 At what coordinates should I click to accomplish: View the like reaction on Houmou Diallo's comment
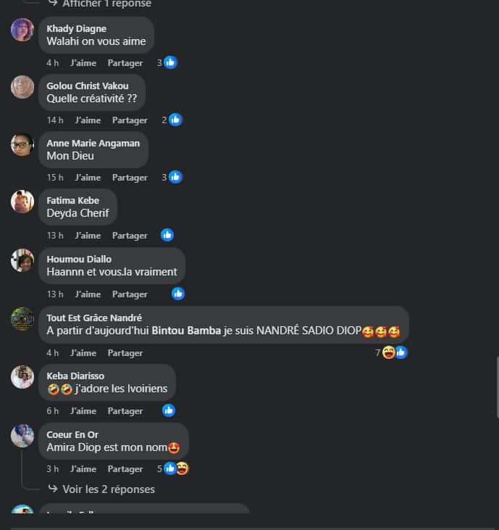tap(178, 294)
